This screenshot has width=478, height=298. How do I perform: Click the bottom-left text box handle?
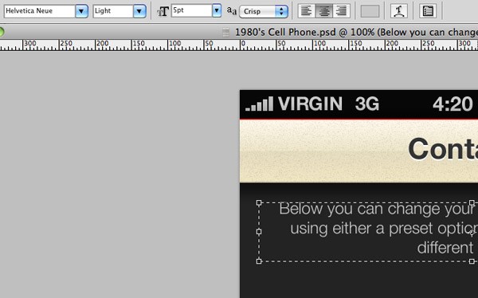pyautogui.click(x=259, y=261)
